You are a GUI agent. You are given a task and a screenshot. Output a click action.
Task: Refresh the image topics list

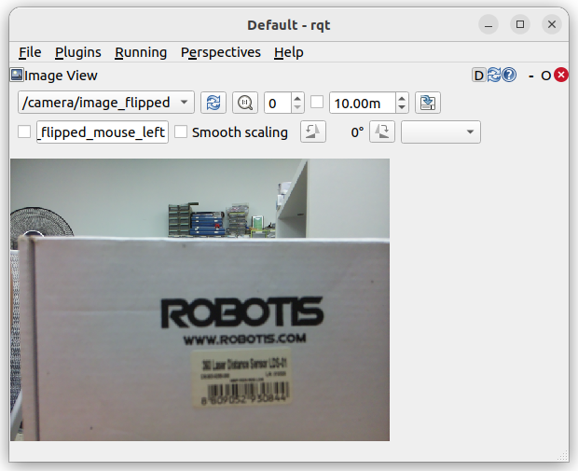pos(213,103)
